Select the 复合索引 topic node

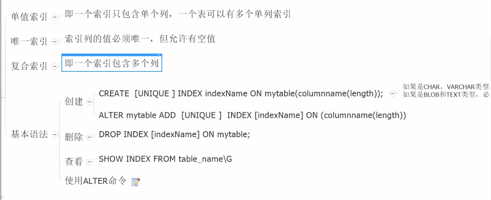[x=29, y=67]
